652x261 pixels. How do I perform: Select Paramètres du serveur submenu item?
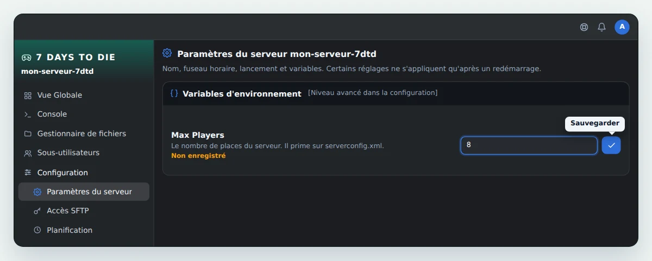coord(84,192)
